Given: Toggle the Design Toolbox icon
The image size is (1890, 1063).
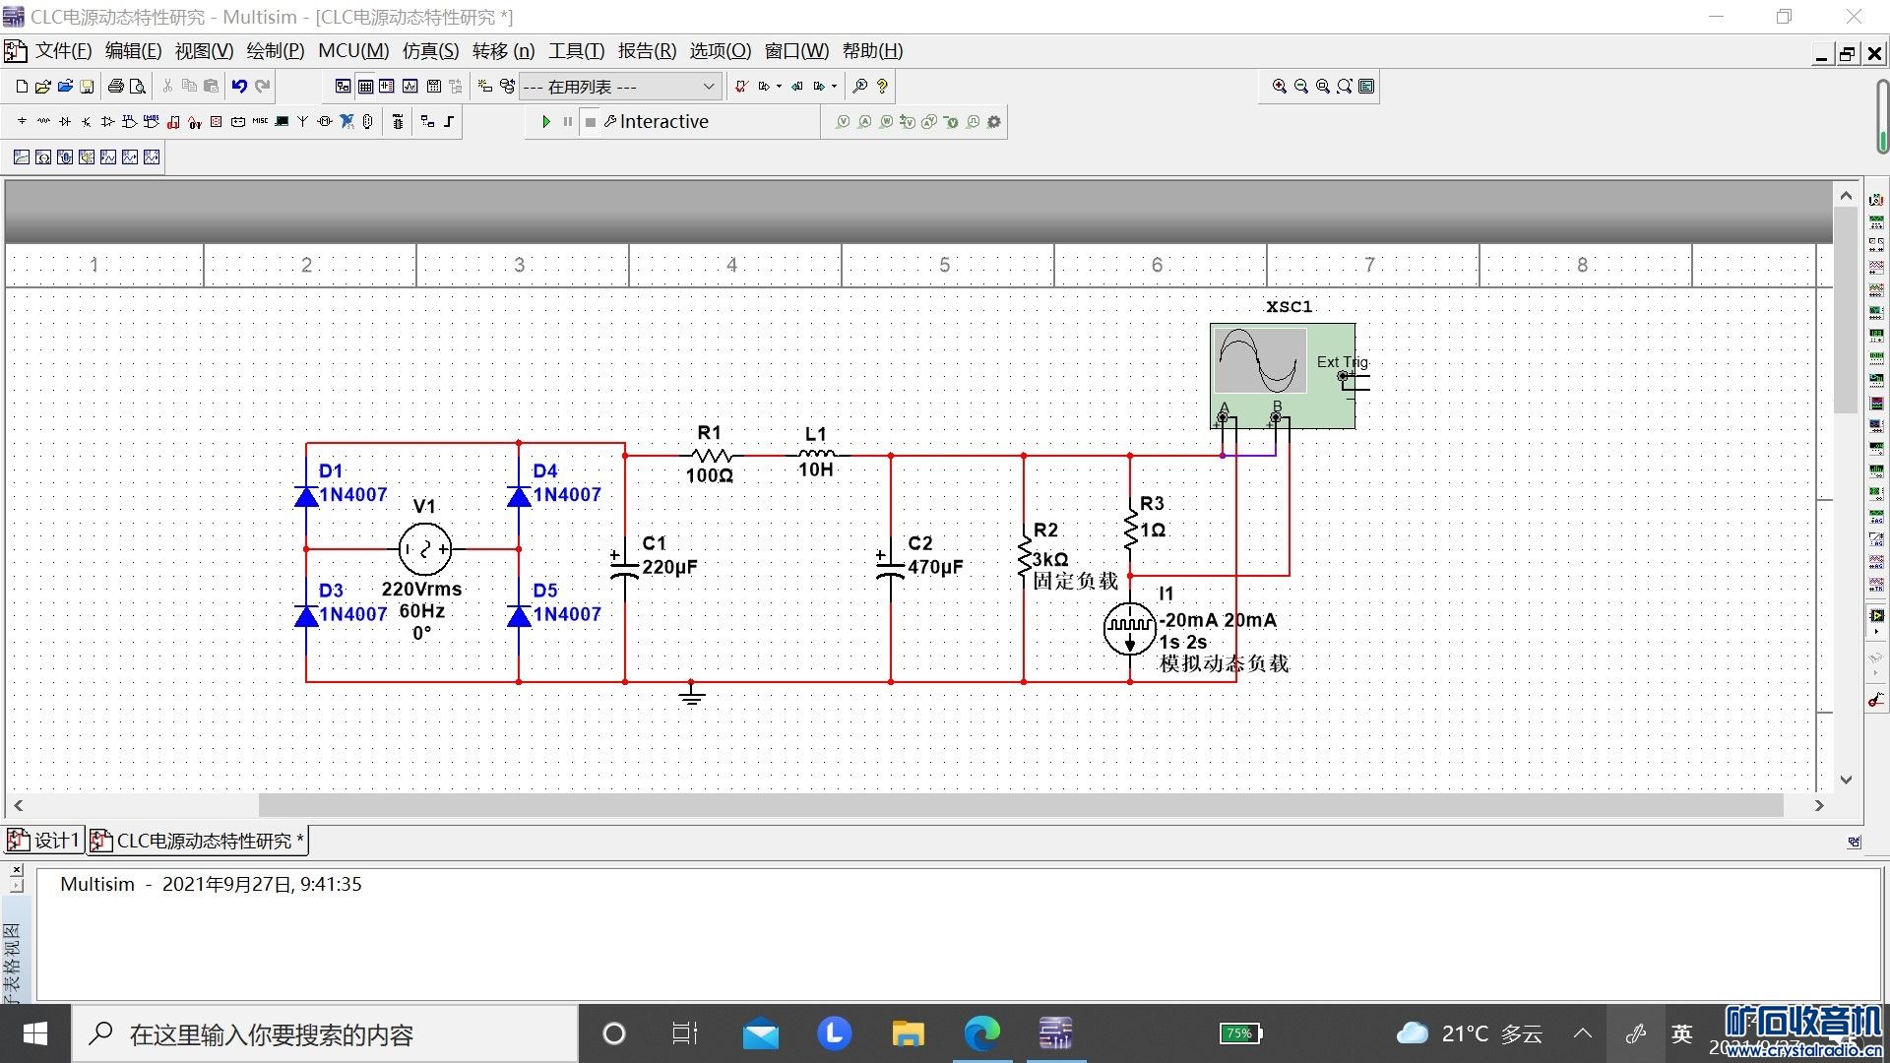Looking at the screenshot, I should click(343, 87).
